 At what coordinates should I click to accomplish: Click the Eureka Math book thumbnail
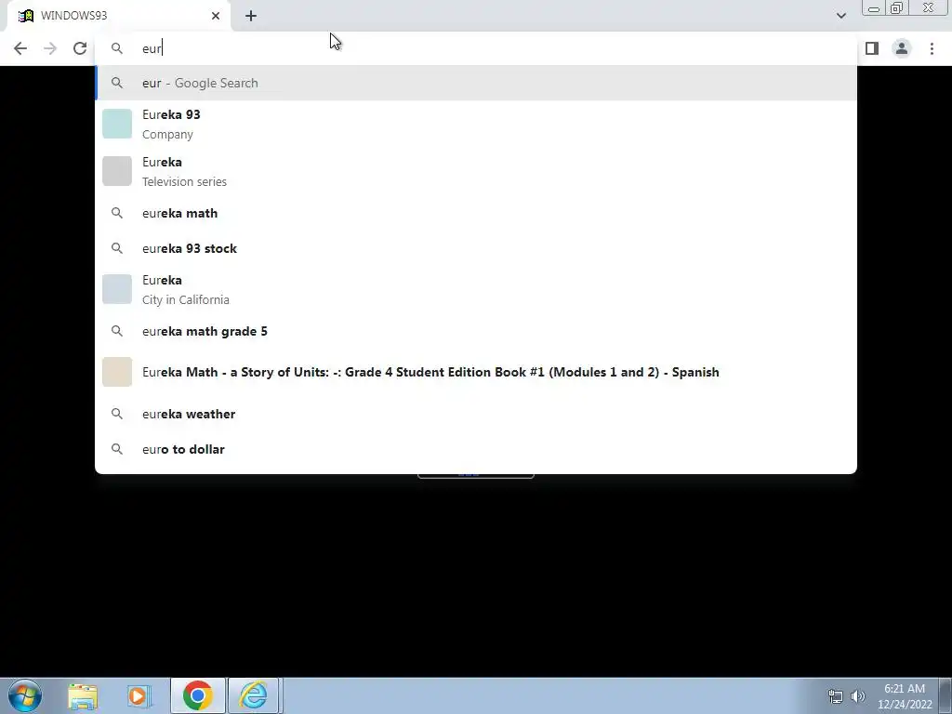117,372
